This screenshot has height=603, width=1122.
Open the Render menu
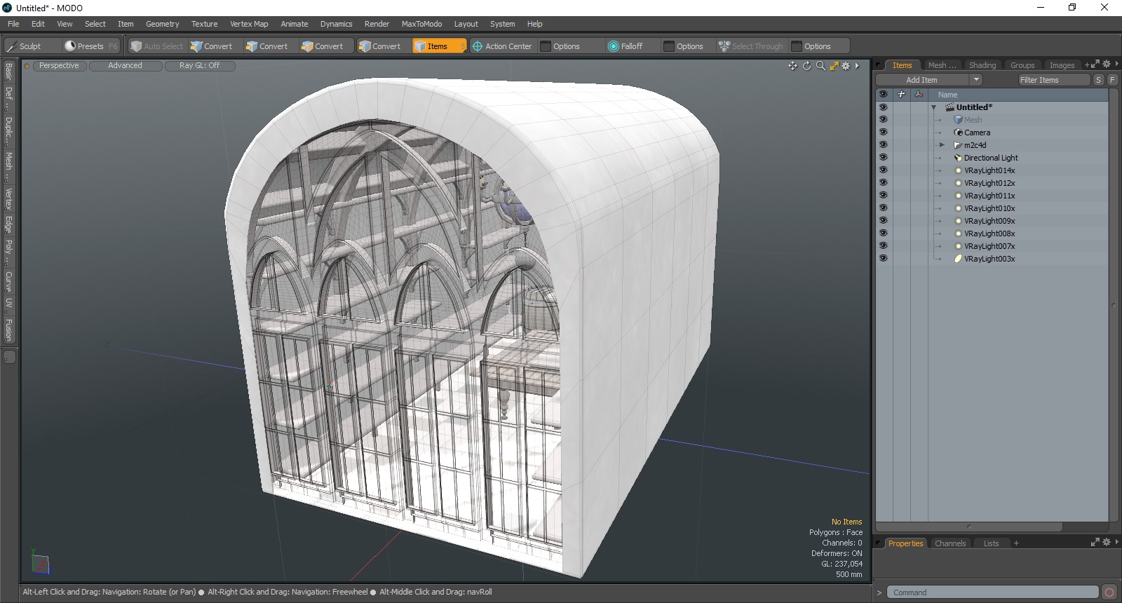[x=377, y=24]
